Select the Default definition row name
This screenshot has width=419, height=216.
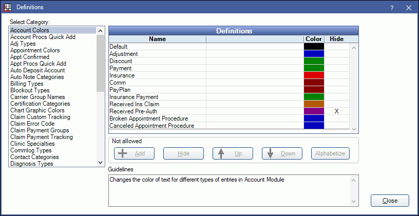[x=119, y=47]
